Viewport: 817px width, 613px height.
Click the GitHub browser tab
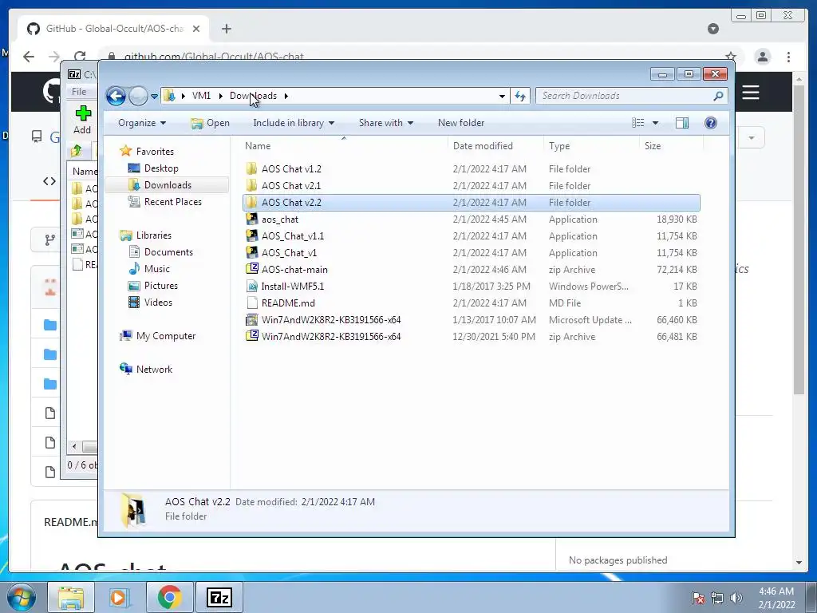(113, 29)
